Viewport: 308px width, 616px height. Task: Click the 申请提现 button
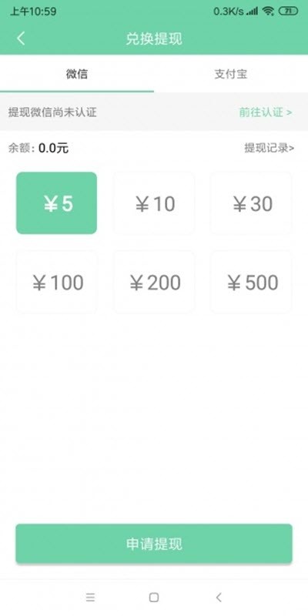click(154, 544)
